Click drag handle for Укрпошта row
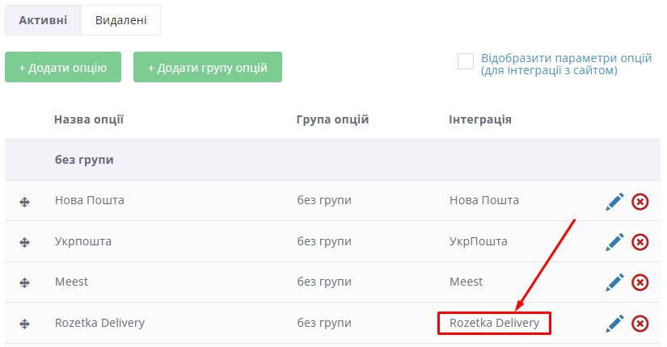 tap(24, 242)
